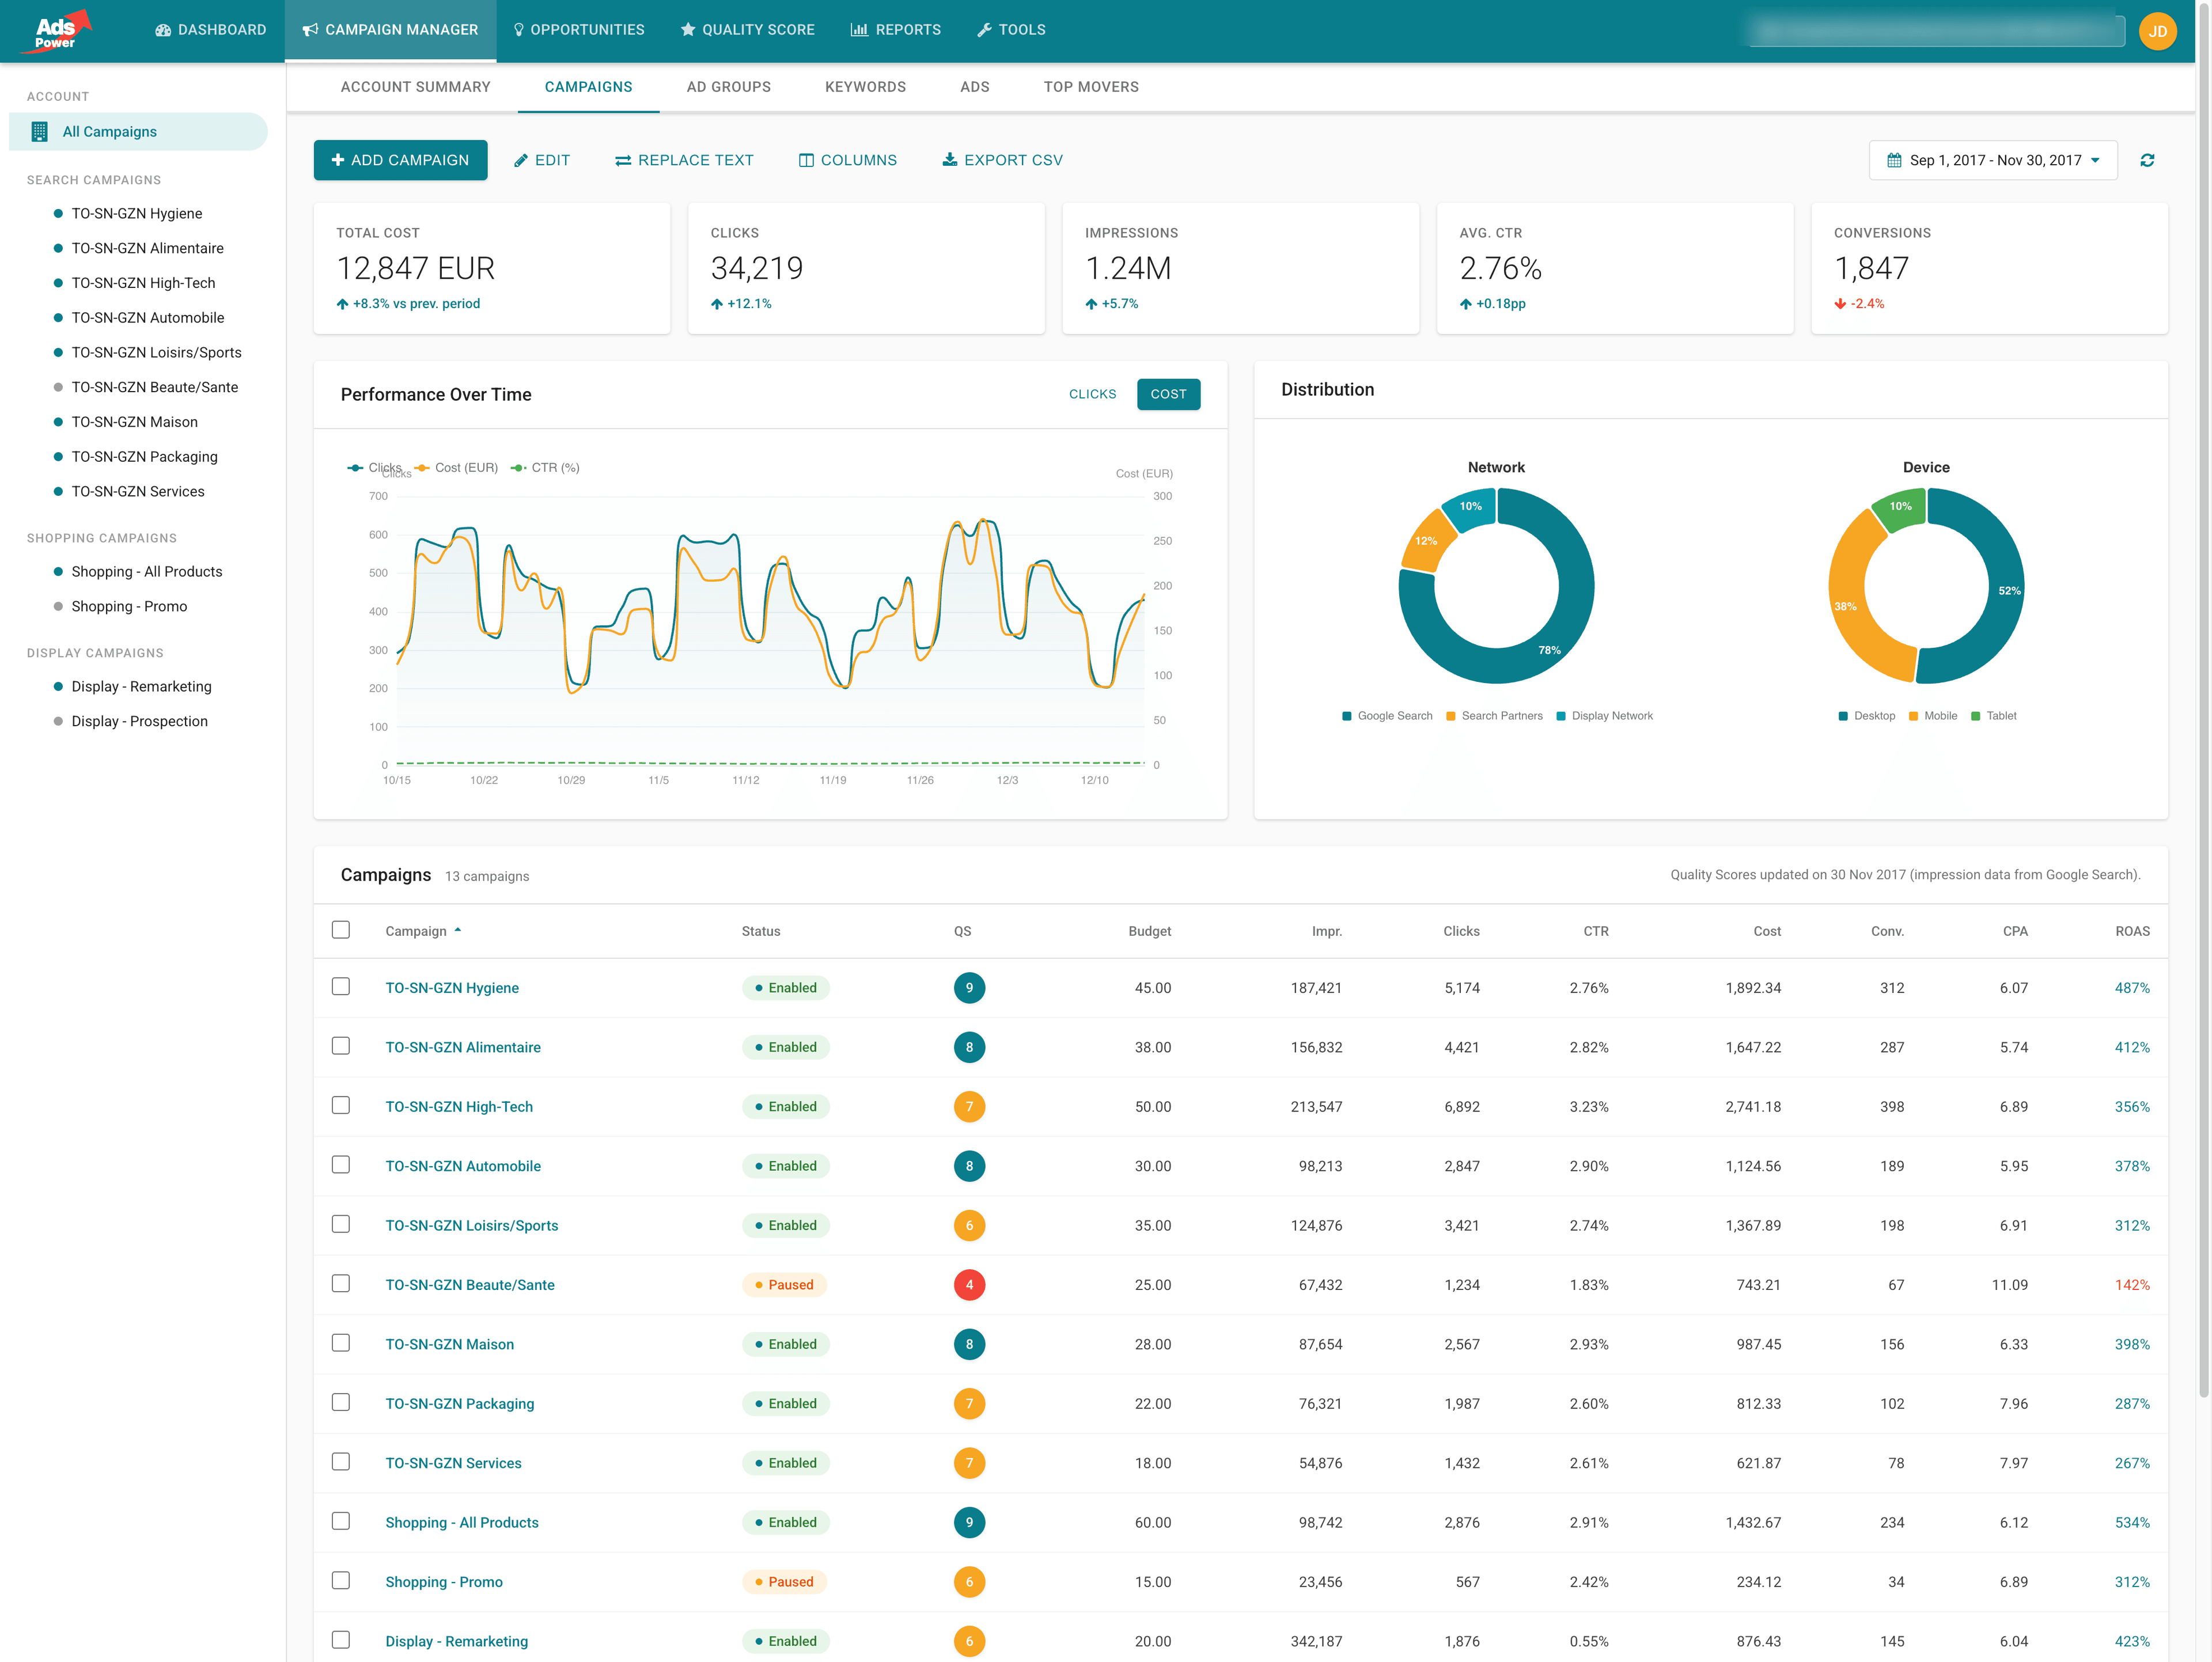Open the Sep 1 - Nov 30 date range dropdown
This screenshot has width=2212, height=1662.
tap(1992, 159)
